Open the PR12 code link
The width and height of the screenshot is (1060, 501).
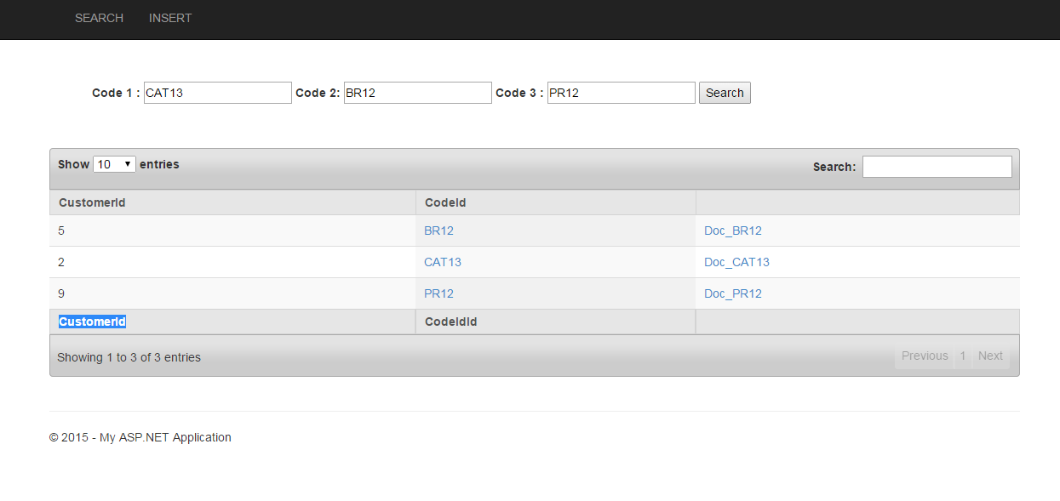(x=438, y=293)
